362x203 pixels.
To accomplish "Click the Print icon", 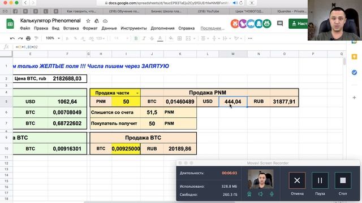I will pyautogui.click(x=28, y=38).
